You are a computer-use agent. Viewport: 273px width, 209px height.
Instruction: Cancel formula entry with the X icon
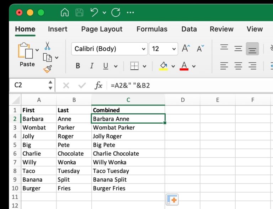pos(66,86)
